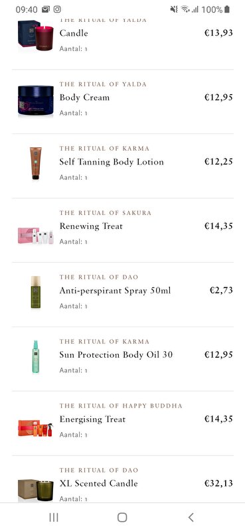Open the recent apps icon
Viewport: 245px width, 531px height.
54,517
